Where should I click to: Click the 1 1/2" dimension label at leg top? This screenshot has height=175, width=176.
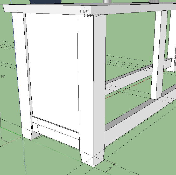point(88,16)
